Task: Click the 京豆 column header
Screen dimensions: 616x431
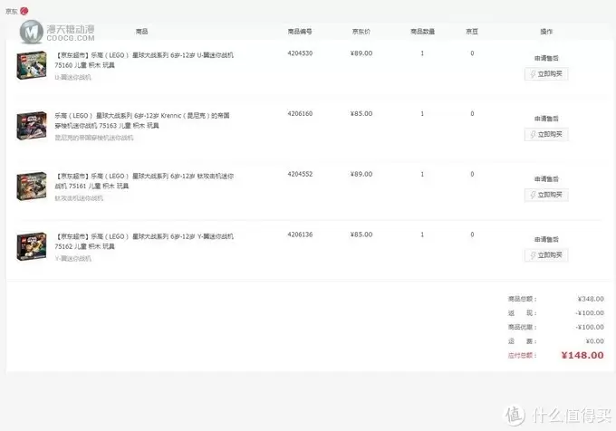Action: (472, 32)
